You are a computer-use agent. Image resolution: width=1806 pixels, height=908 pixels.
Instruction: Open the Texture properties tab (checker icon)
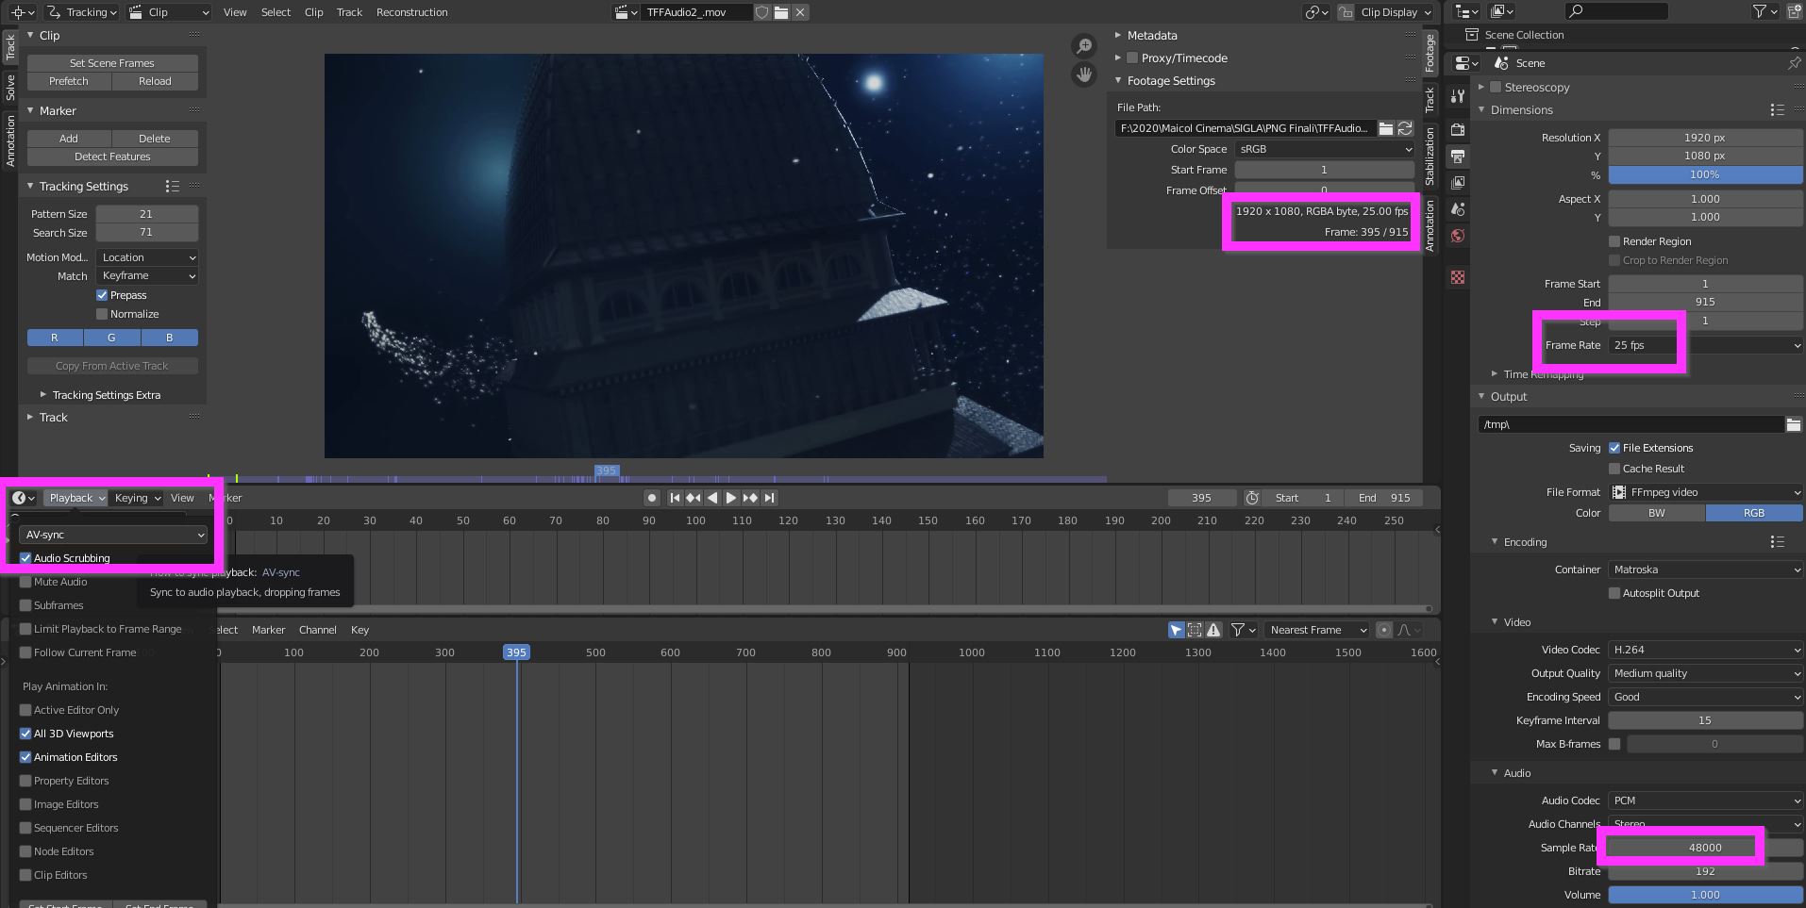pos(1458,277)
